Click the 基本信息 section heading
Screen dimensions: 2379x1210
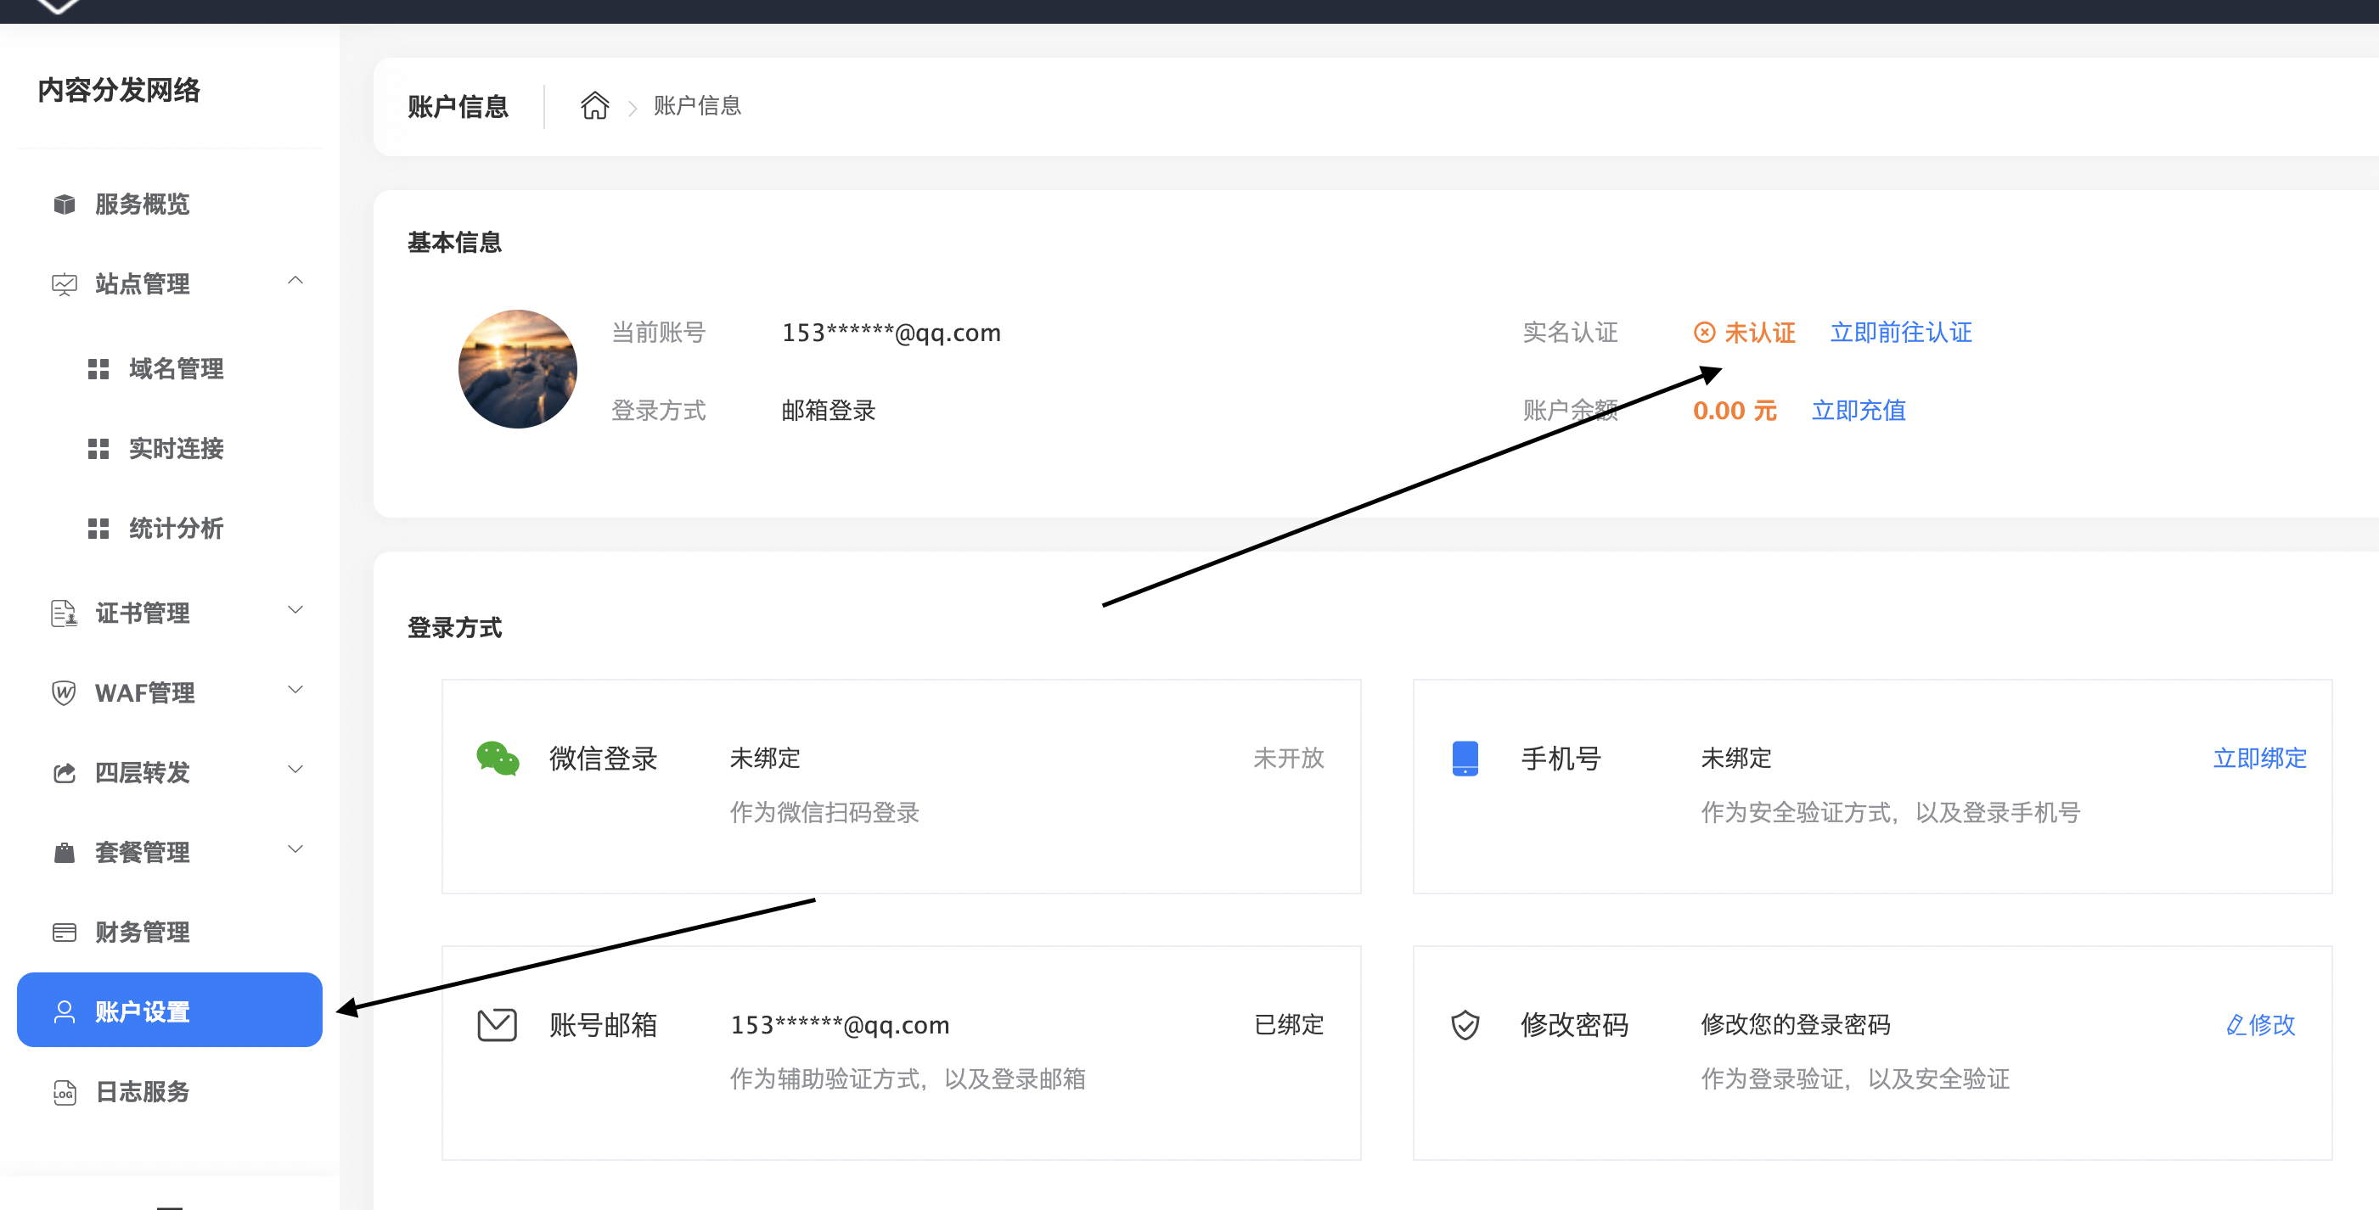click(x=454, y=243)
